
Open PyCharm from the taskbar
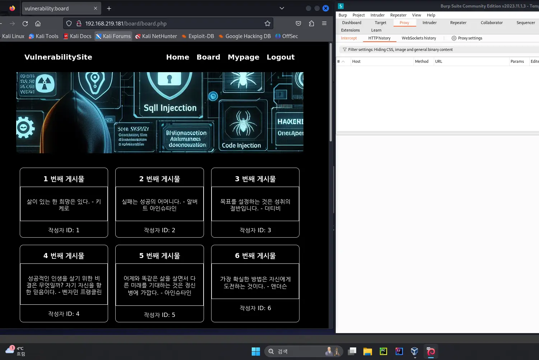point(384,351)
